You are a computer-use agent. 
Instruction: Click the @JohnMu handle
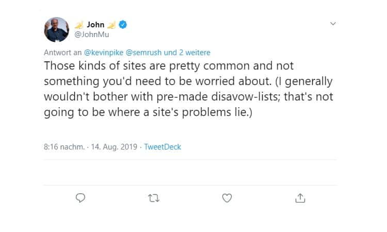click(x=91, y=35)
